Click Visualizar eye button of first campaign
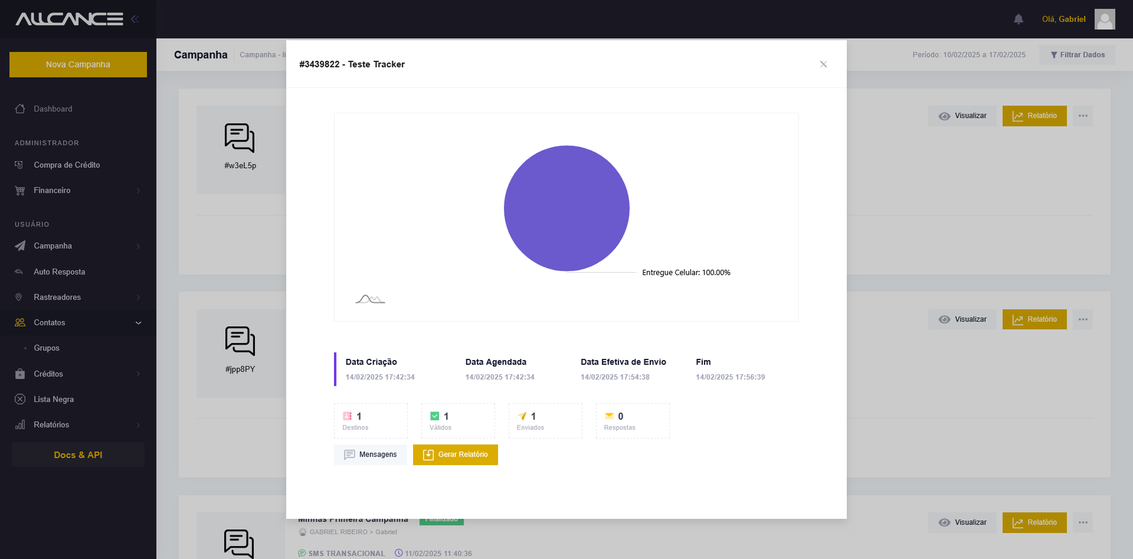1133x559 pixels. click(962, 116)
